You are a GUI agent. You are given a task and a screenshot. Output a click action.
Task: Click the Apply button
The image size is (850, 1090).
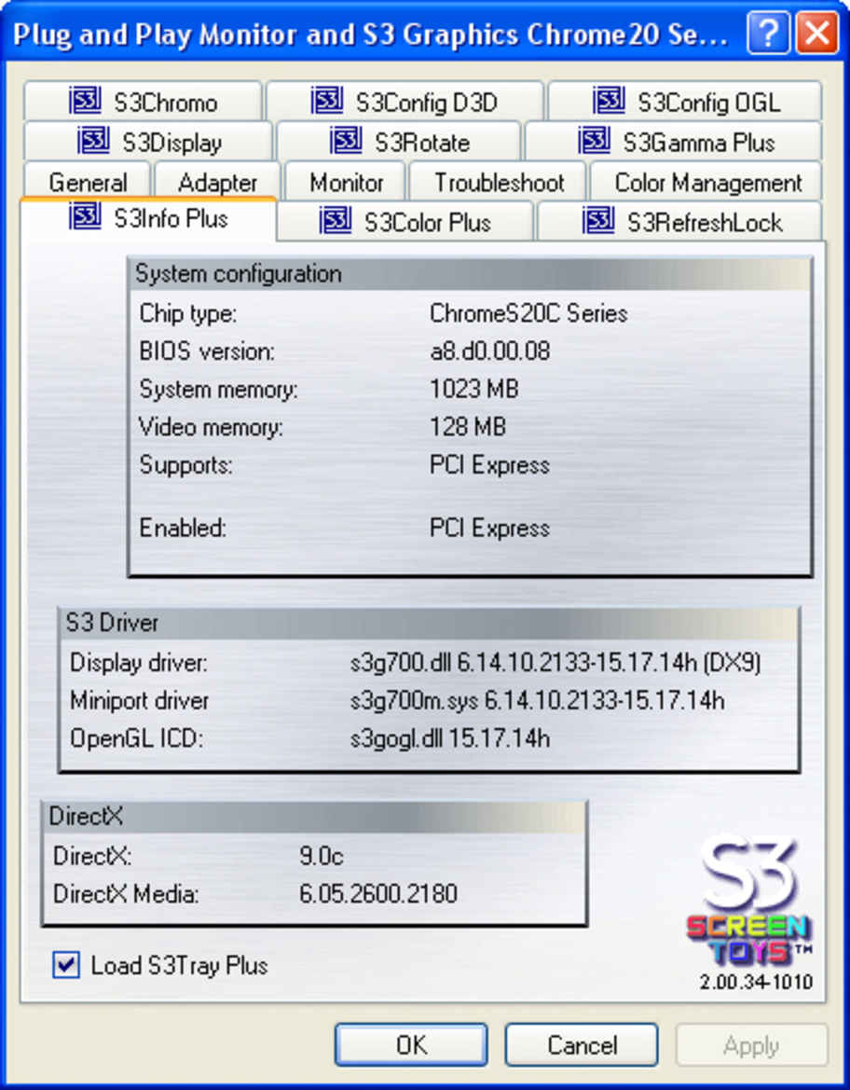751,1044
